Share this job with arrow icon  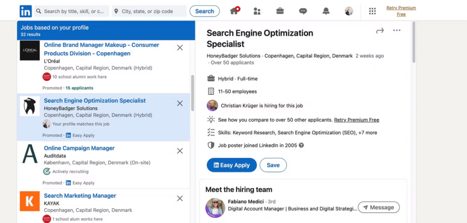click(380, 31)
